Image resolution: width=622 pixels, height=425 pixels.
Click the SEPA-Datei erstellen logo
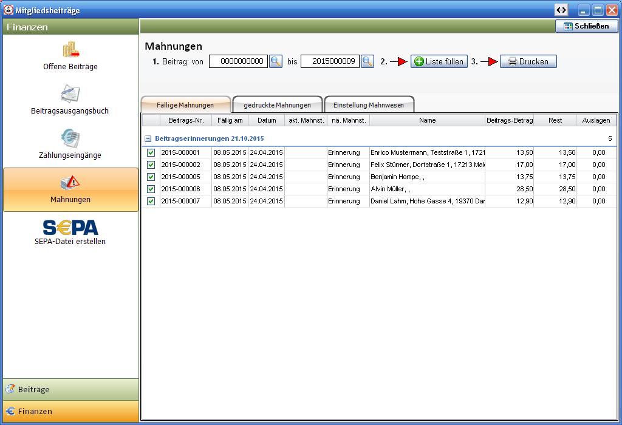[70, 228]
